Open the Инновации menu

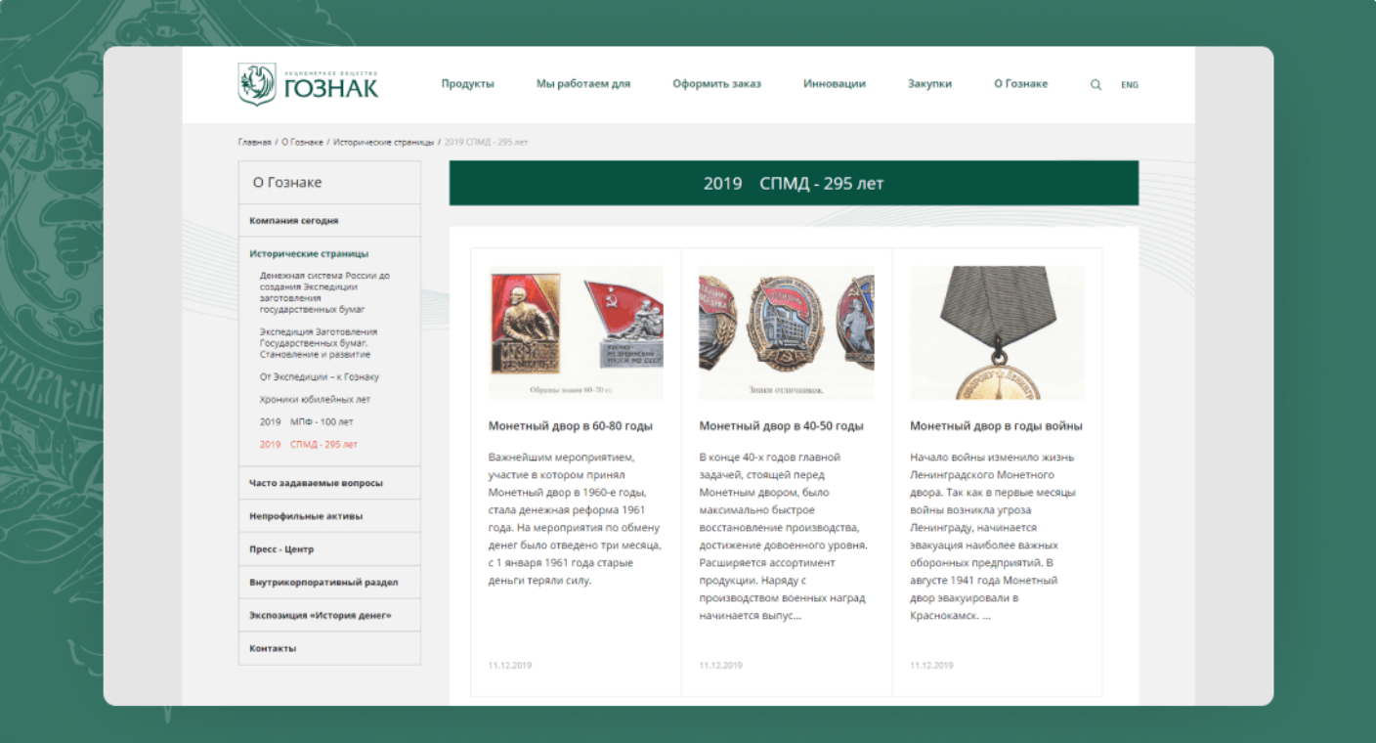835,84
